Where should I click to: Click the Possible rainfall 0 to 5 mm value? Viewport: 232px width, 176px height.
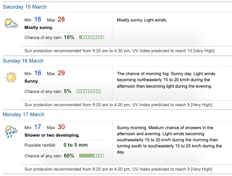tap(75, 145)
